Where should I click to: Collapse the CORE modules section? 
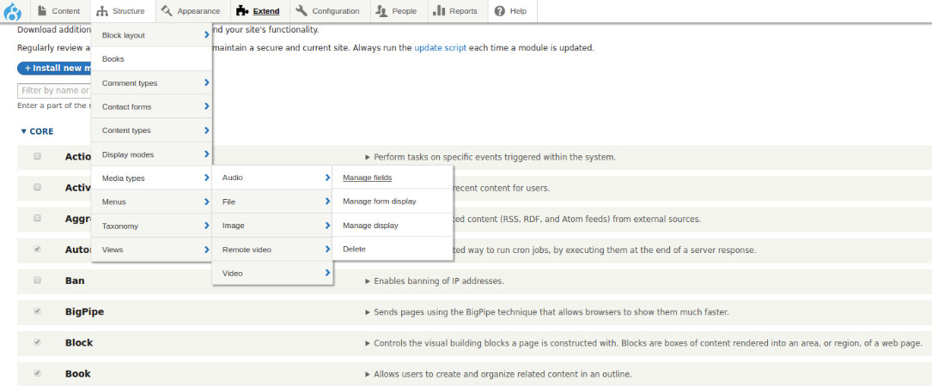pos(37,131)
